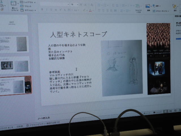Click the リセット reset button
Viewport: 181px width, 136px height.
click(26, 6)
